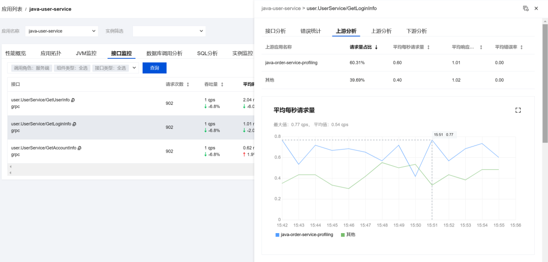The height and width of the screenshot is (262, 548).
Task: Click the 接口 column header
Action: (15, 85)
